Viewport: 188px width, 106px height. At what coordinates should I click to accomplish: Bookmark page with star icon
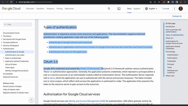pyautogui.click(x=159, y=2)
